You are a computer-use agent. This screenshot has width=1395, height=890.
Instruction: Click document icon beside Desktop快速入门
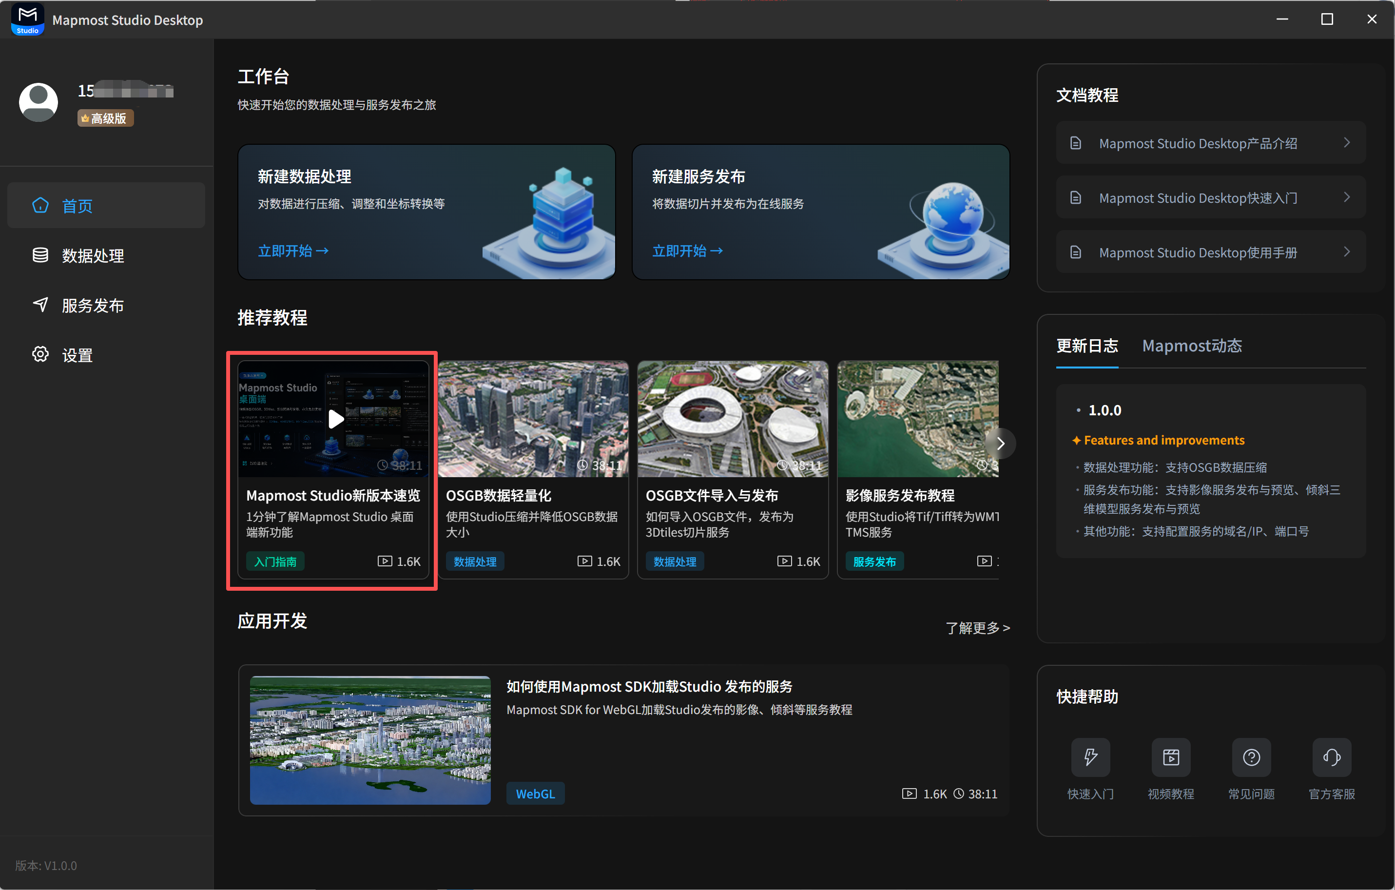click(1075, 197)
